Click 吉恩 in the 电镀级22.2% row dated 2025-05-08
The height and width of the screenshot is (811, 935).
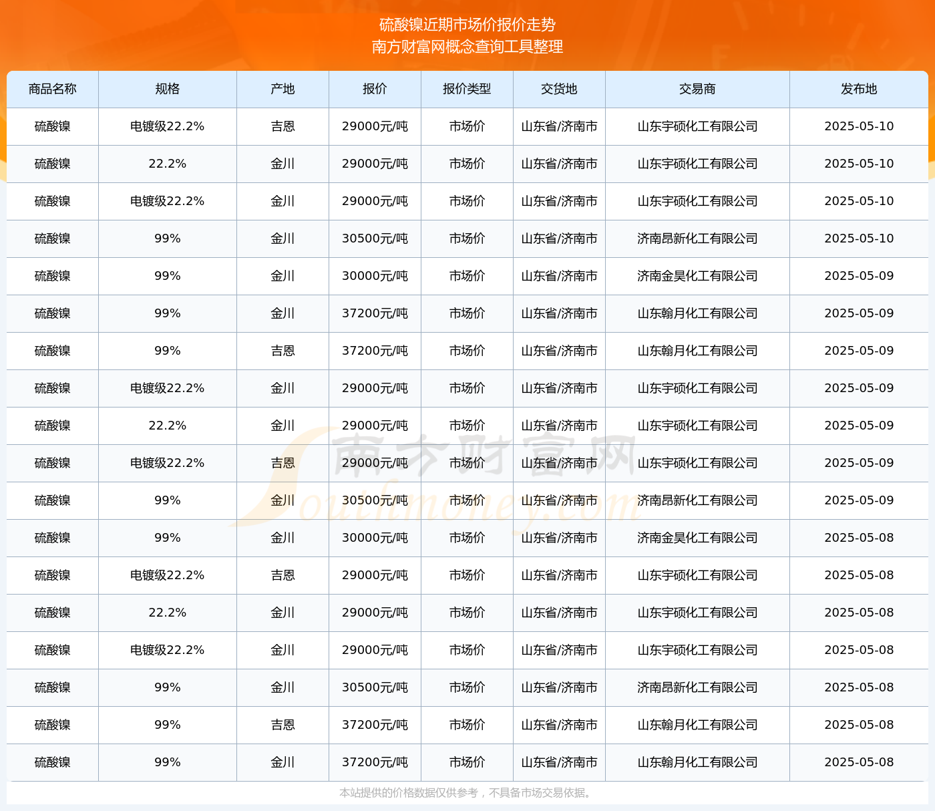click(x=283, y=575)
